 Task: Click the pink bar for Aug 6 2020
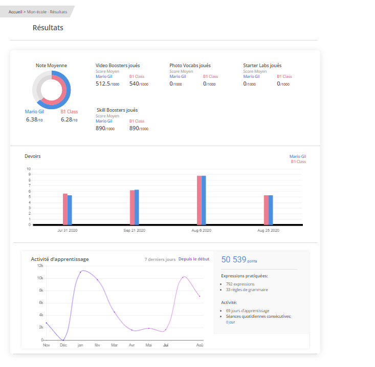pos(199,200)
